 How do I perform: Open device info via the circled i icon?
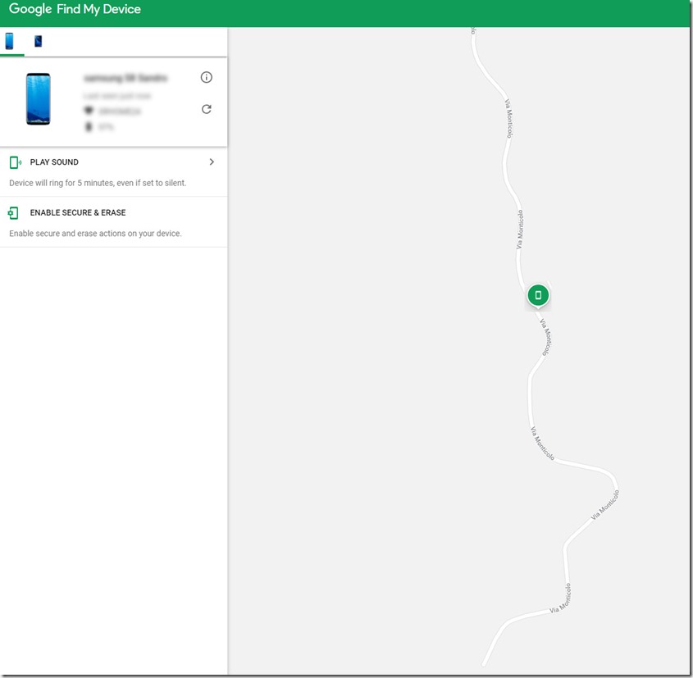coord(207,77)
